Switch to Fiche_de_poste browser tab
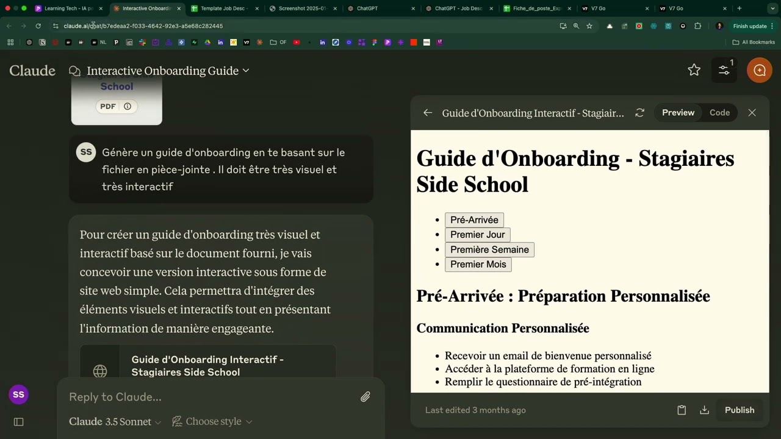Image resolution: width=781 pixels, height=439 pixels. 536,9
